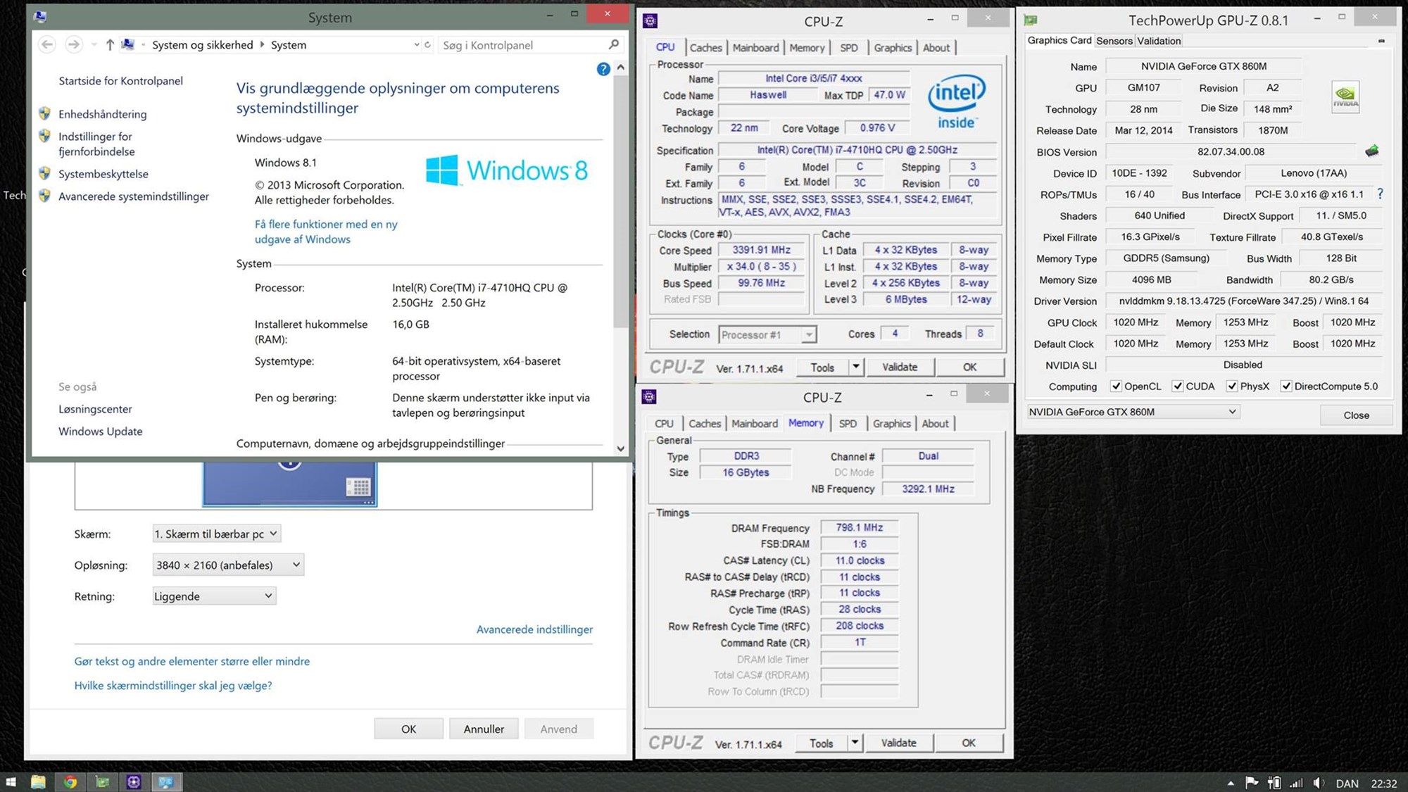Click the Intel inside logo in CPU-Z
Image resolution: width=1408 pixels, height=792 pixels.
957,102
